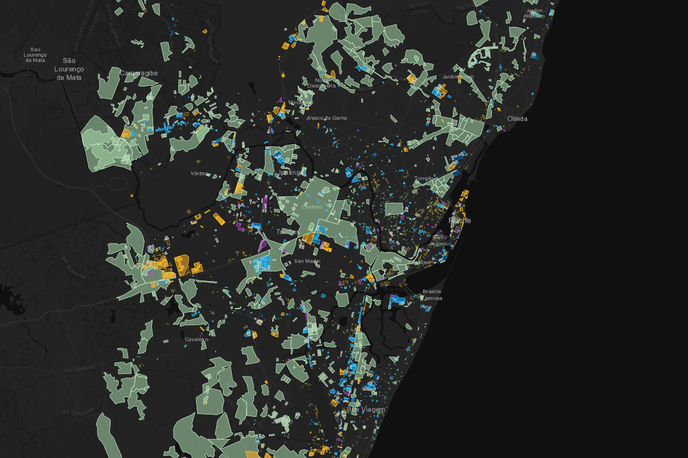This screenshot has height=458, width=688.
Task: Select the Várzea neighborhood label
Action: click(200, 173)
